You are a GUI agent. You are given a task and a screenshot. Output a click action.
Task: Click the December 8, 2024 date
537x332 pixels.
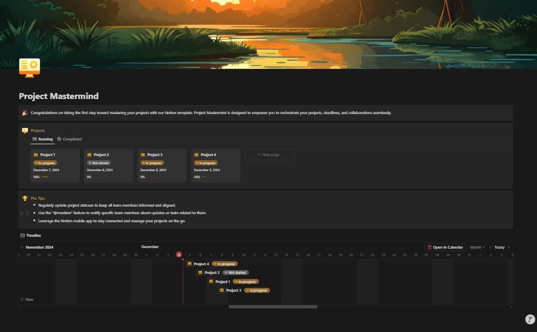153,170
